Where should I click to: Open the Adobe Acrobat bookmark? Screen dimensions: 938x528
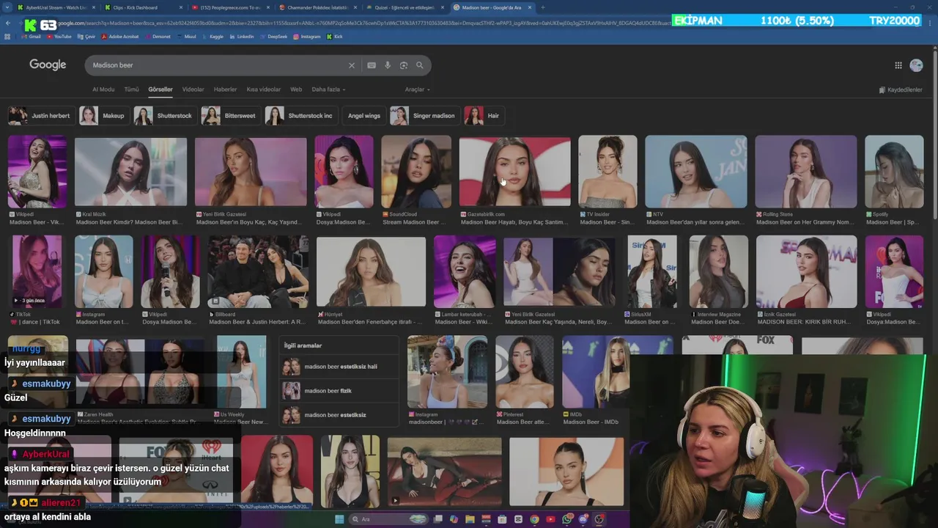(x=119, y=36)
